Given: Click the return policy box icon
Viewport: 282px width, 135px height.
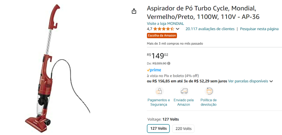Looking at the screenshot, I should point(209,91).
